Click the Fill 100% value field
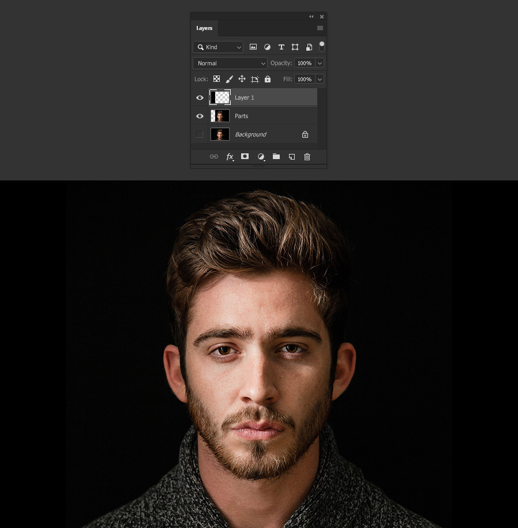518x528 pixels. pos(305,79)
